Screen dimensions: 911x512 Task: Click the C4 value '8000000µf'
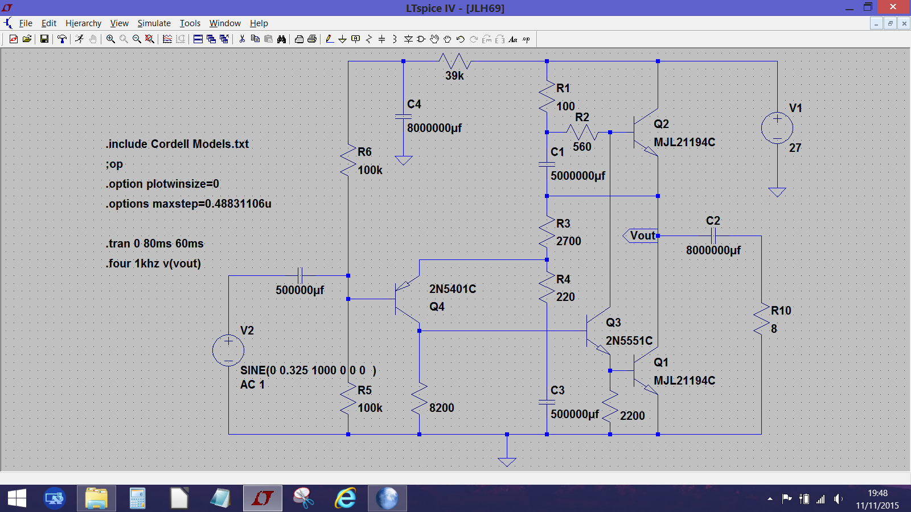(x=434, y=128)
